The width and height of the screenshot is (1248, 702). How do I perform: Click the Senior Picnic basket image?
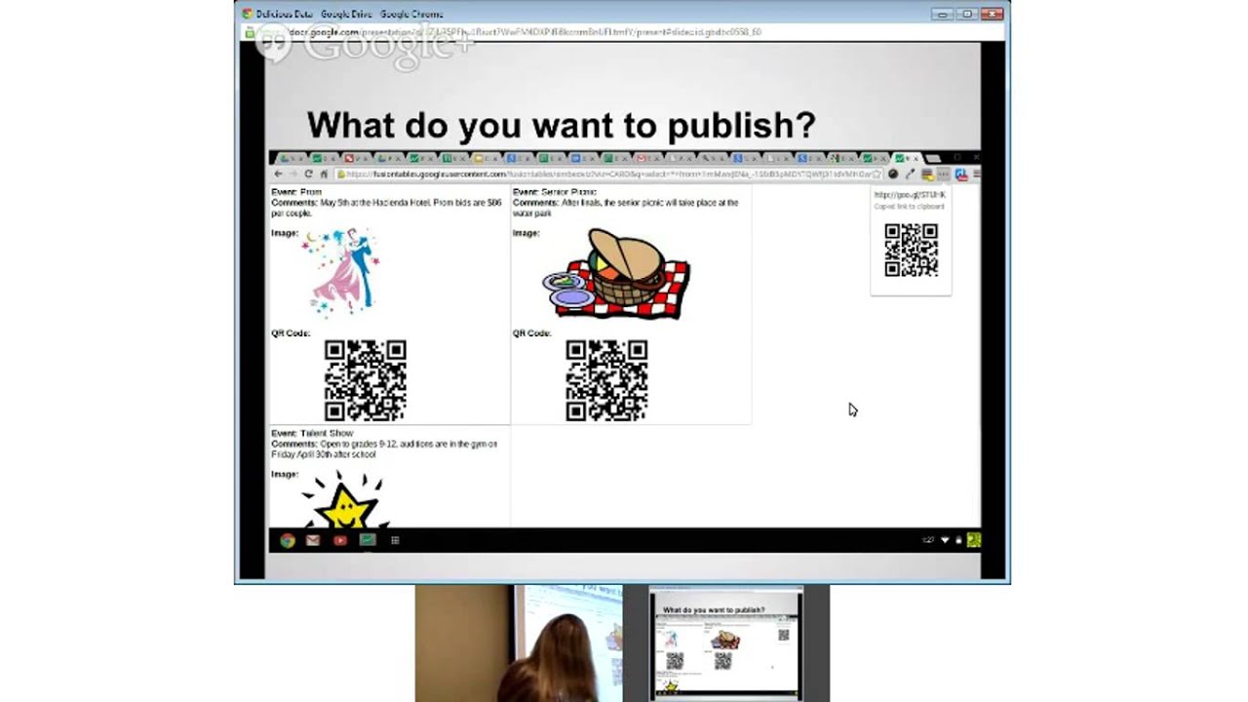616,274
